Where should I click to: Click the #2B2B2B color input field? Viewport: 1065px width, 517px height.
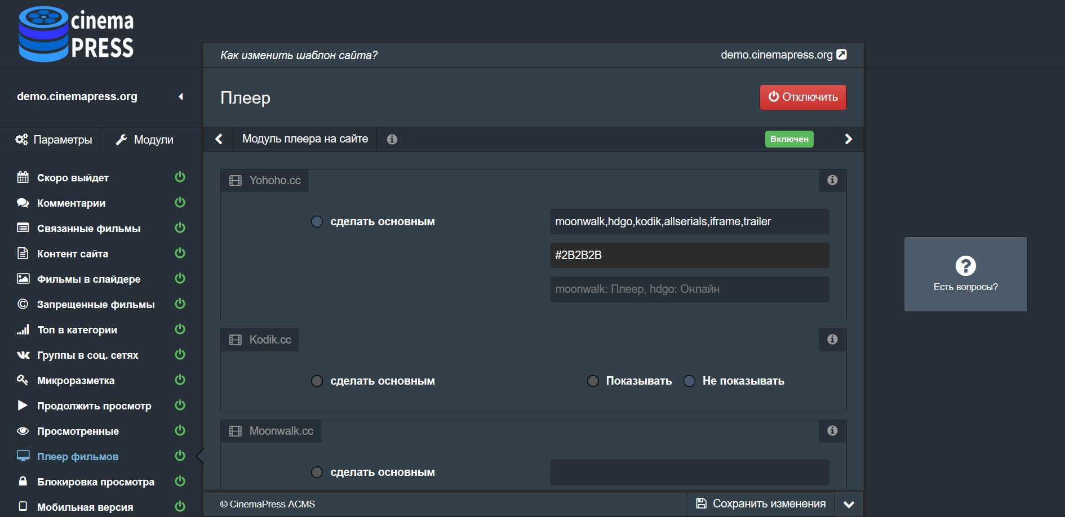(689, 255)
